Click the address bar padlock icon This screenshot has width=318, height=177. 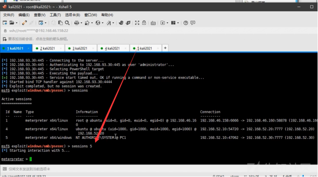(x=5, y=31)
